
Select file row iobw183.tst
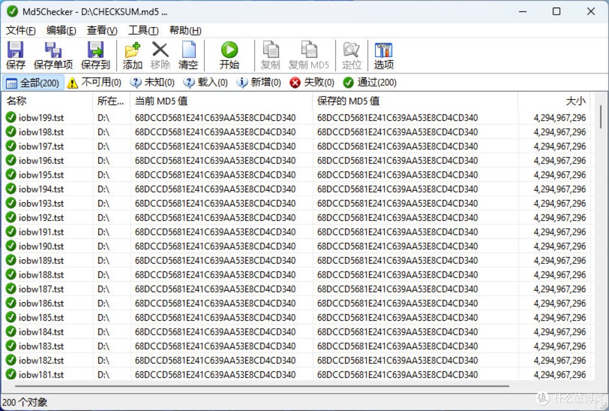click(298, 346)
